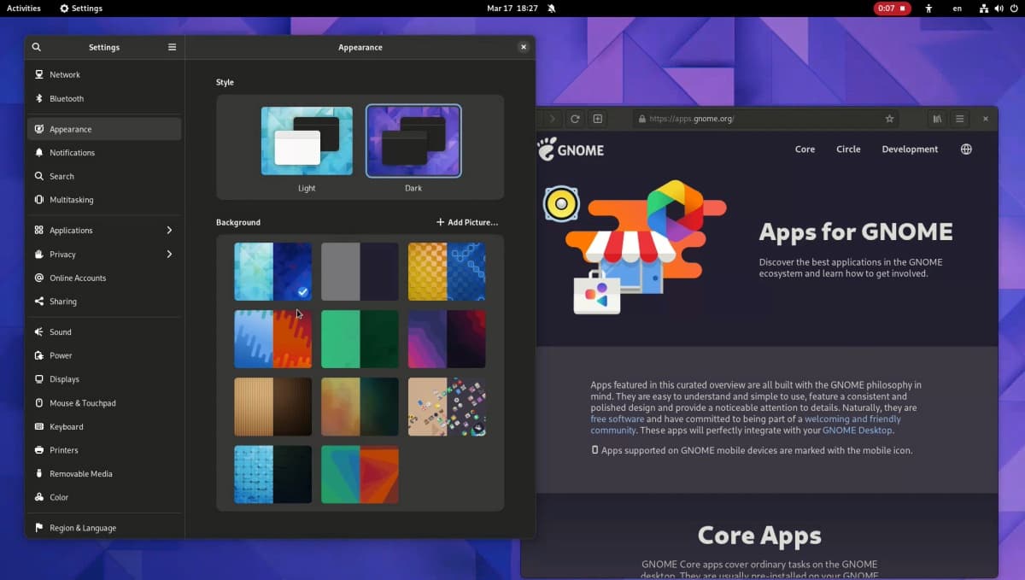Image resolution: width=1025 pixels, height=580 pixels.
Task: Stop the screen recording indicator 0:07
Action: (892, 9)
